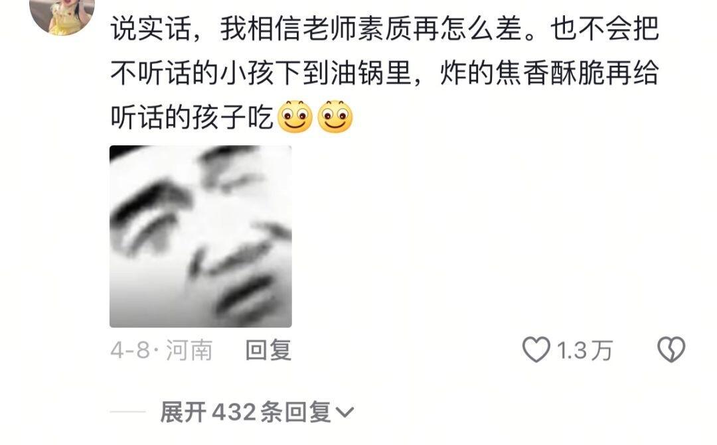Like the comment with the heart icon
Screen dimensions: 717x445
point(536,350)
